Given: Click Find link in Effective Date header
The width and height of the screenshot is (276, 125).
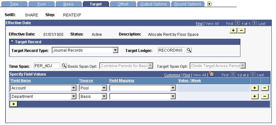Looking at the screenshot, I should tap(199, 24).
